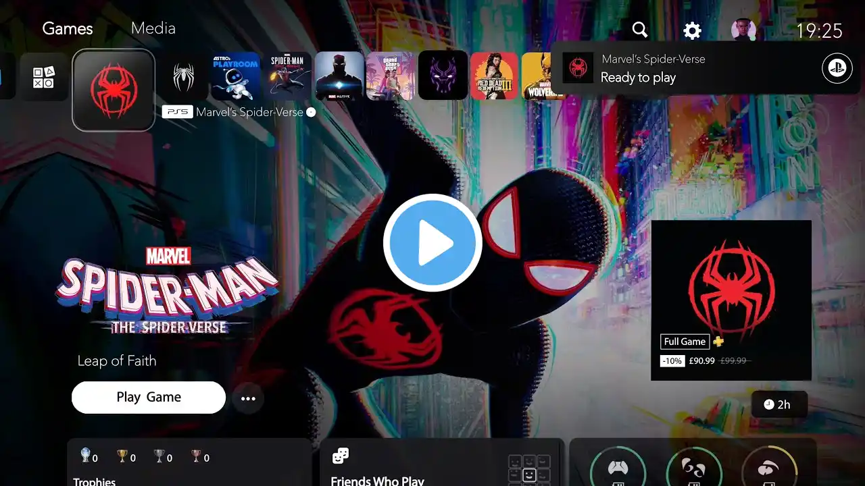Click the 'Leap of Faith' subtitle
The image size is (865, 486).
pyautogui.click(x=117, y=361)
